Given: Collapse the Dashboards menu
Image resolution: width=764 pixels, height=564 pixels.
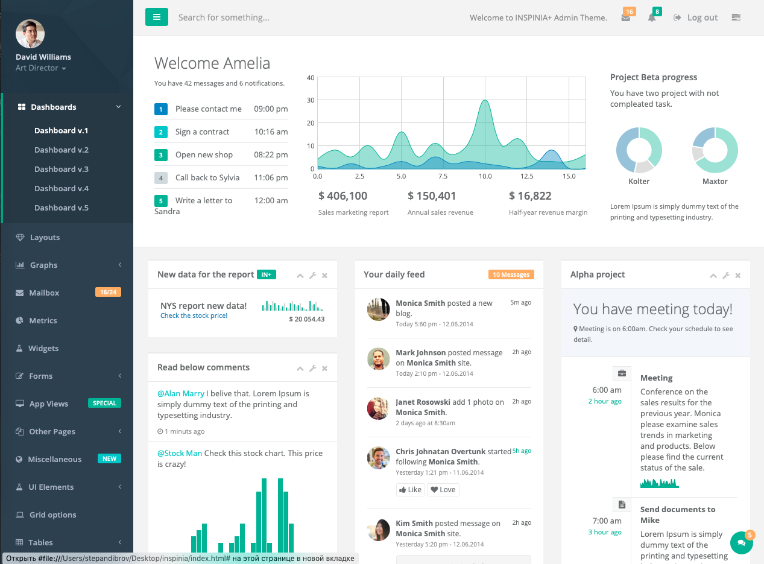Looking at the screenshot, I should [68, 107].
